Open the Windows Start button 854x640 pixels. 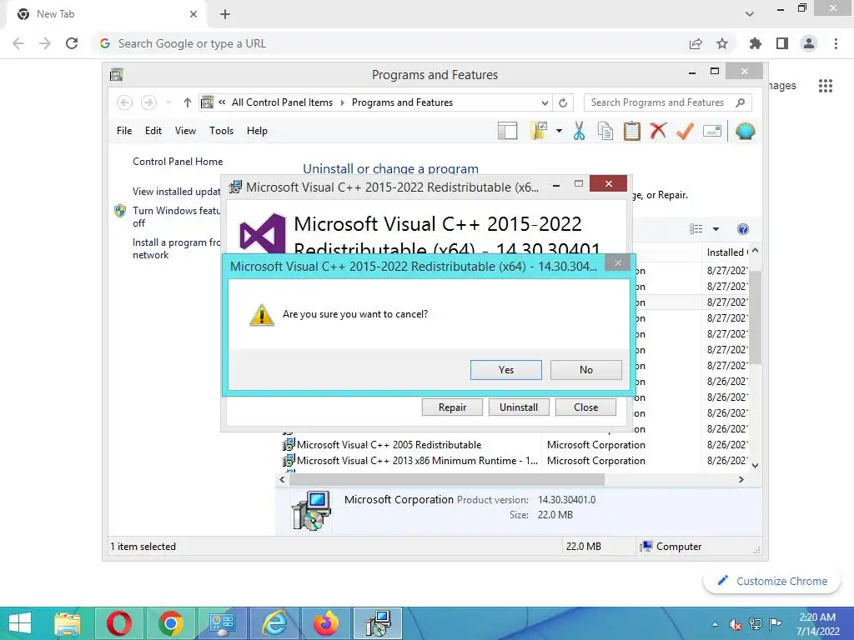click(x=21, y=623)
